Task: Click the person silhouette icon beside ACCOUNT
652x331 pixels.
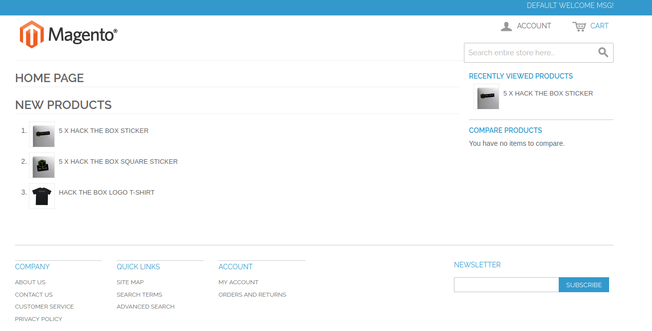Action: [506, 26]
